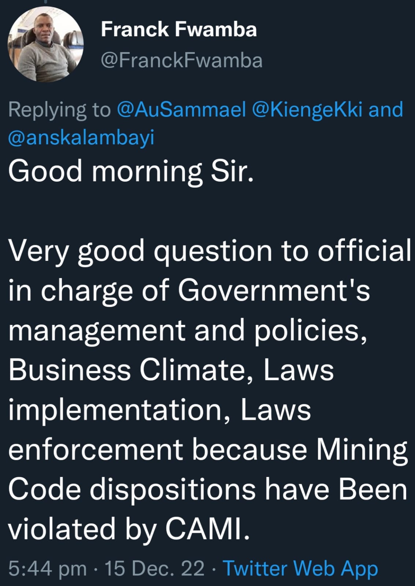
Task: Go to the @anskalambayi mention
Action: [x=81, y=138]
